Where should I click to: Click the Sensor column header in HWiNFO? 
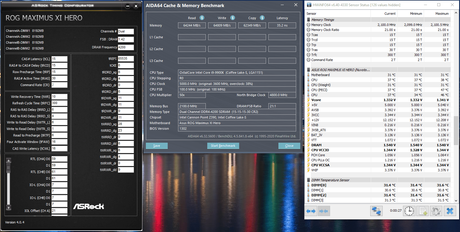pos(338,14)
